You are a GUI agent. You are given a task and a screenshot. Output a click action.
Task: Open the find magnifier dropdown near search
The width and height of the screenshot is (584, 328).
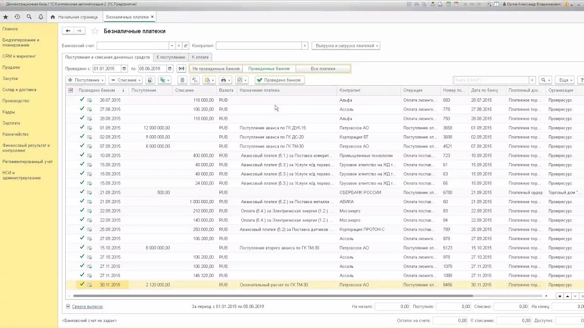(545, 80)
